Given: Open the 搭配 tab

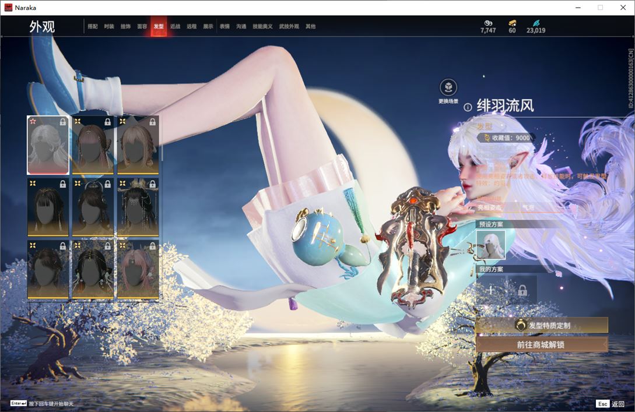Looking at the screenshot, I should pyautogui.click(x=93, y=26).
